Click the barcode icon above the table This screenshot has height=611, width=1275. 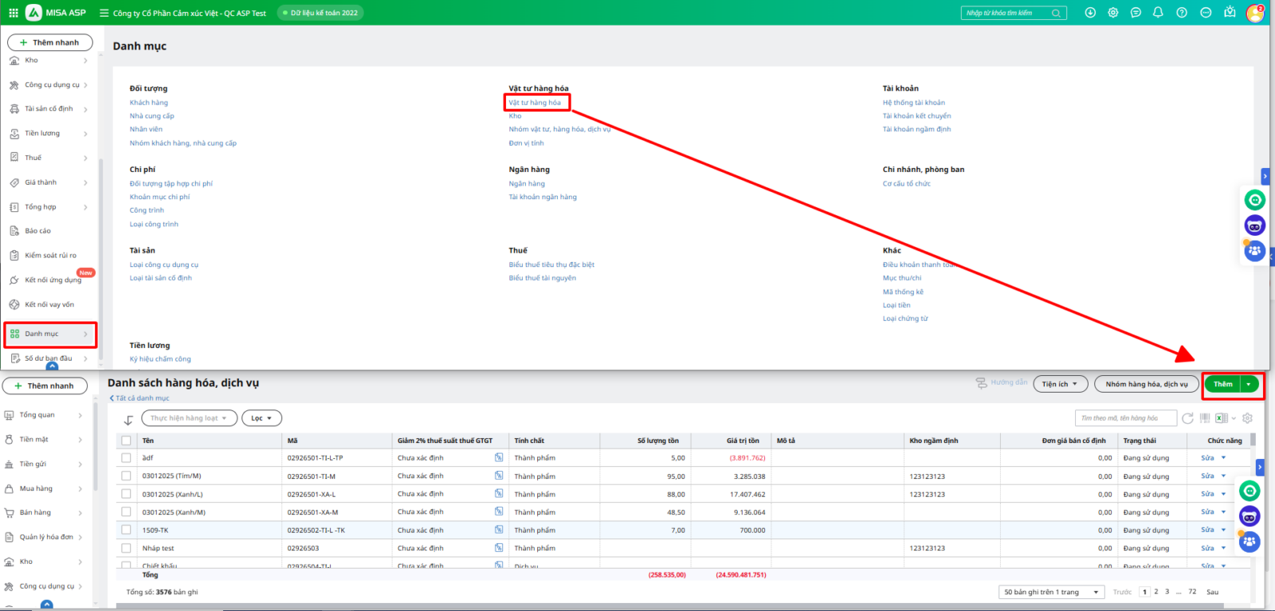1205,418
